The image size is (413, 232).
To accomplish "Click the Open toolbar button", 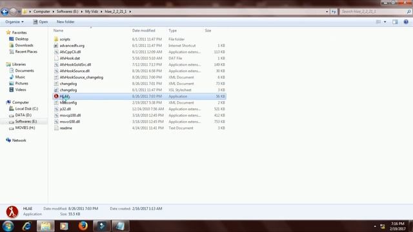I will coord(40,22).
